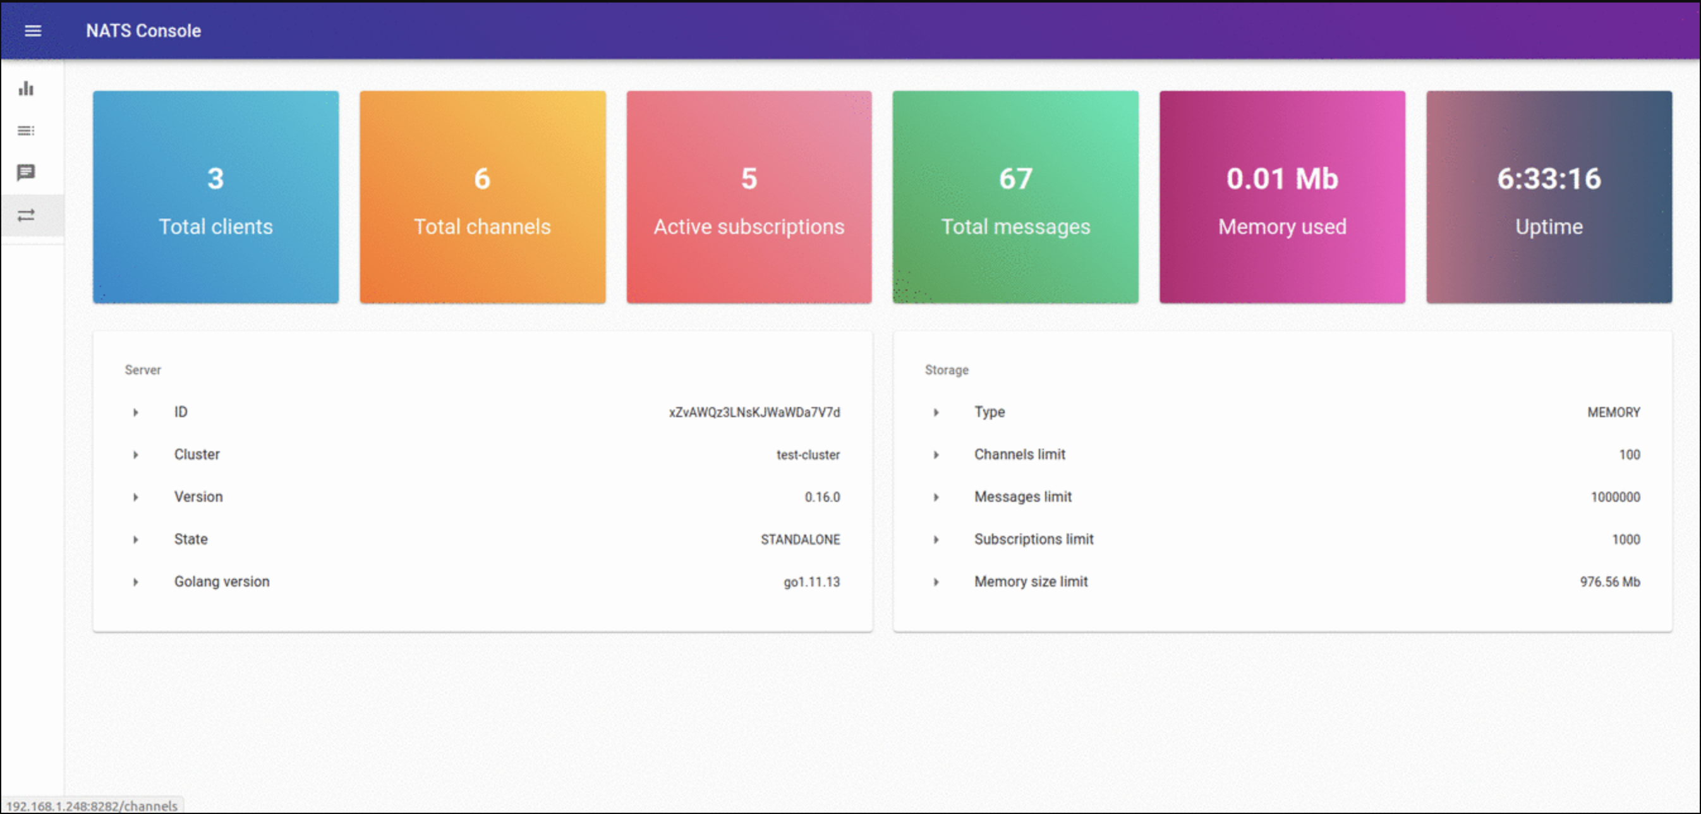
Task: Open the hamburger menu icon
Action: click(x=32, y=30)
